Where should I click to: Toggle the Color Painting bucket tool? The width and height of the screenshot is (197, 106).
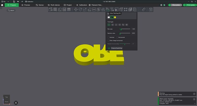(108, 9)
